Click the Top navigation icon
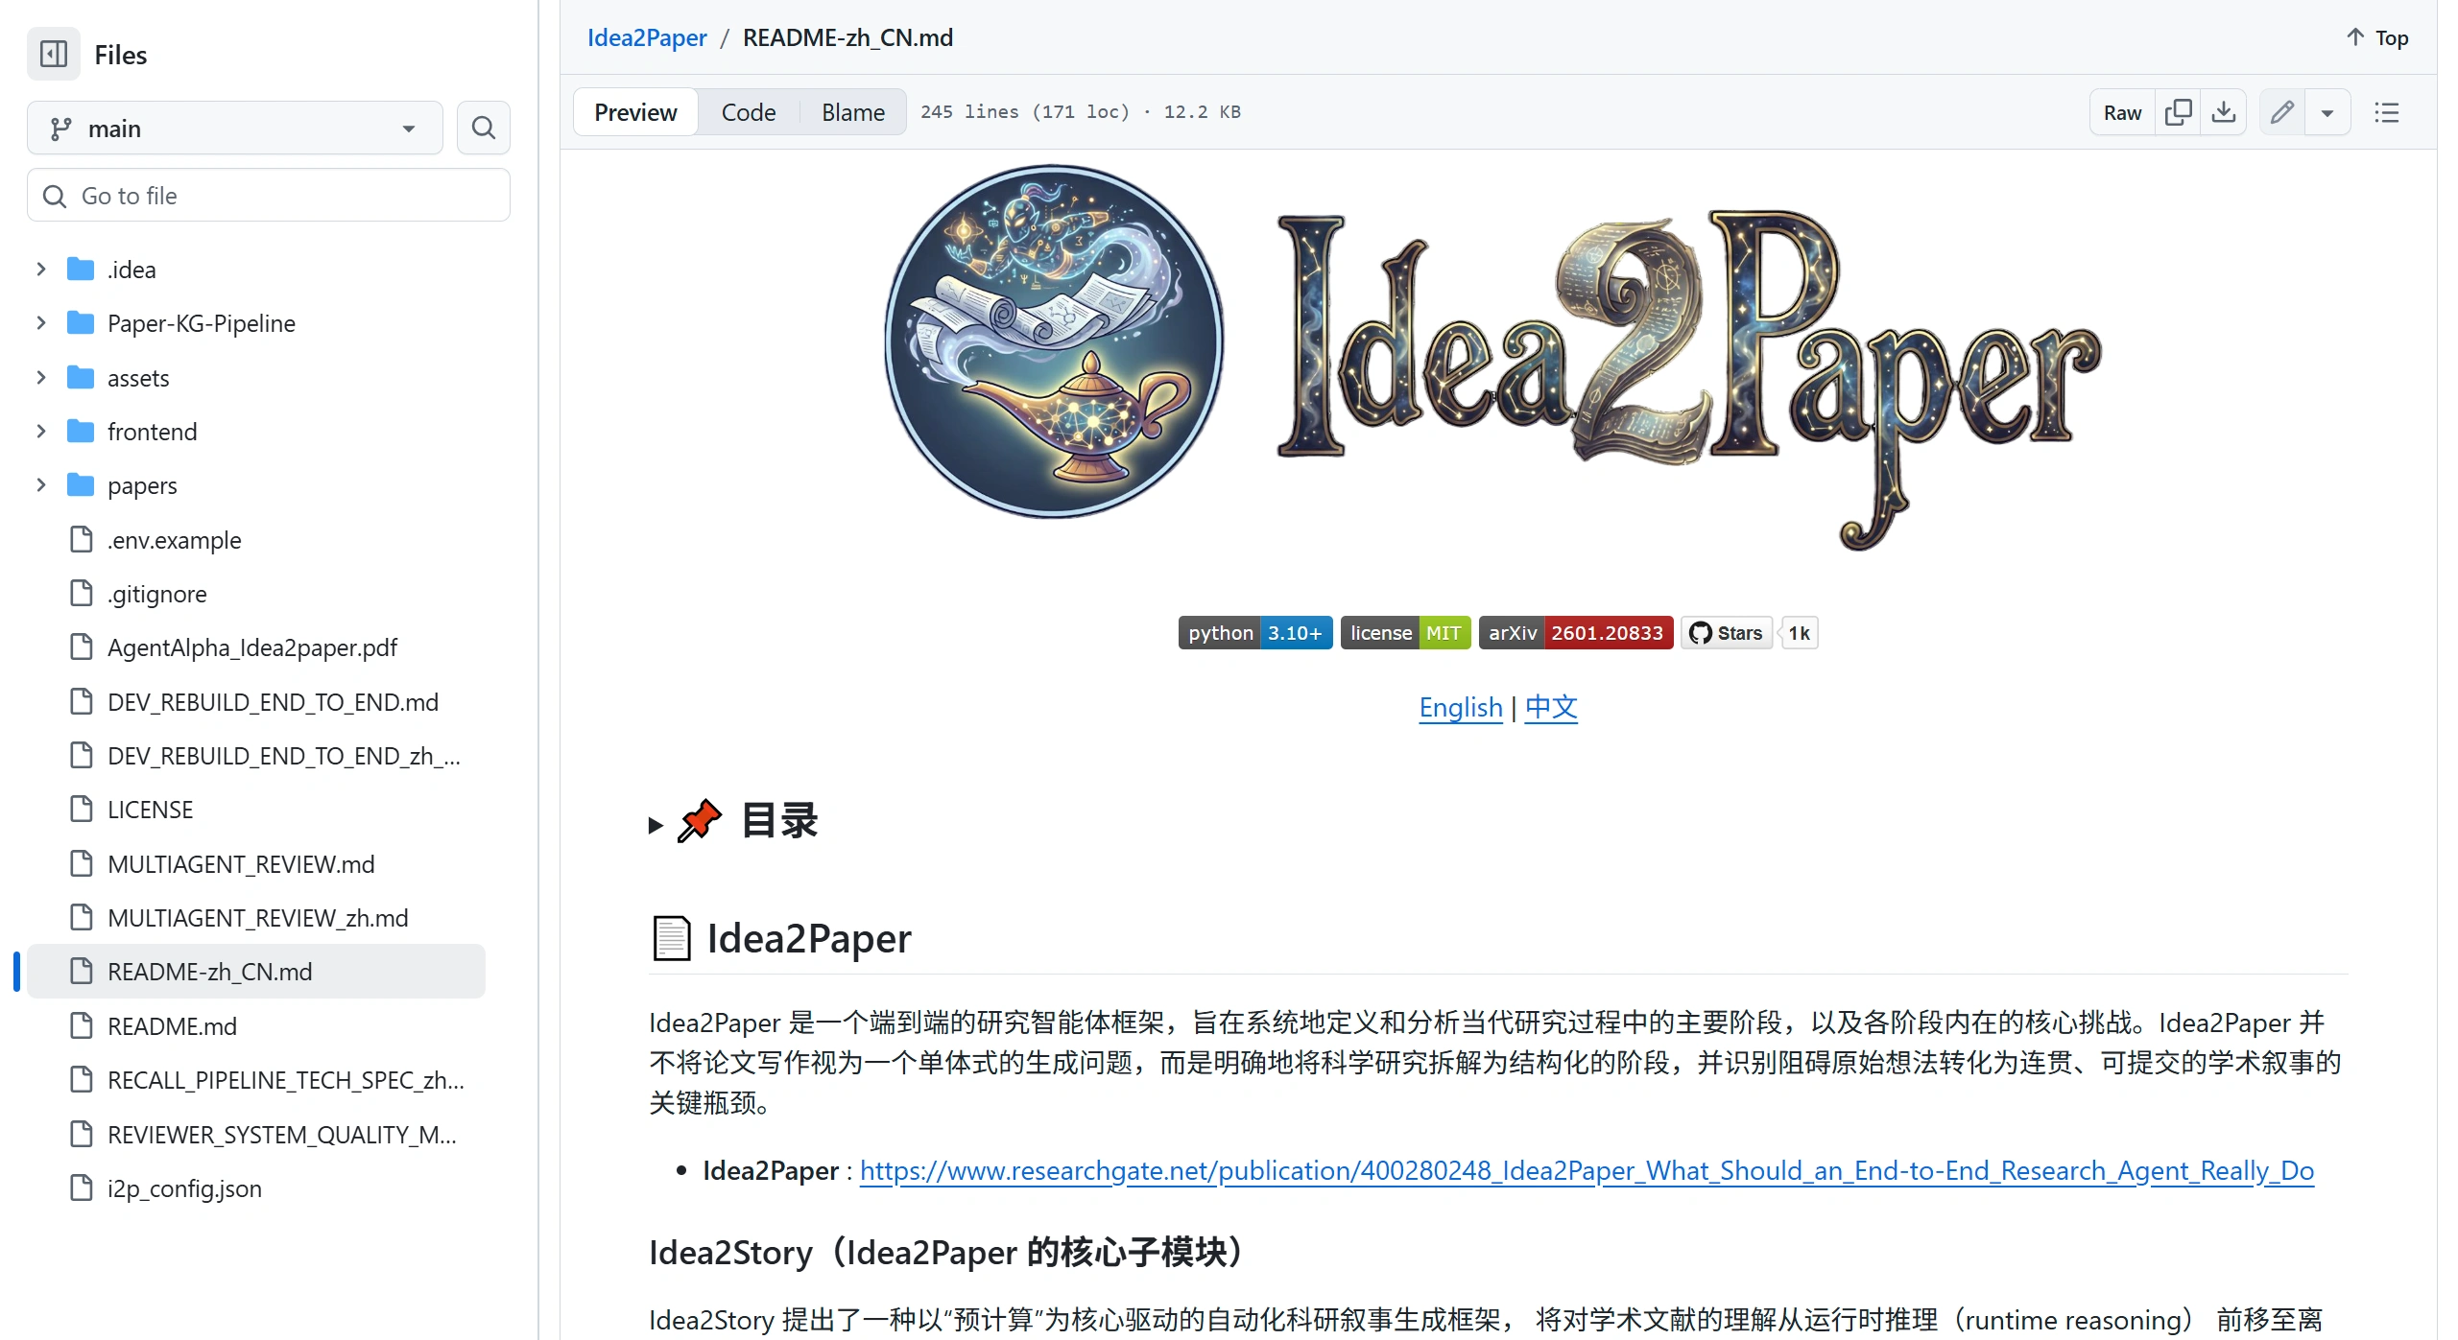This screenshot has width=2458, height=1340. pos(2375,37)
